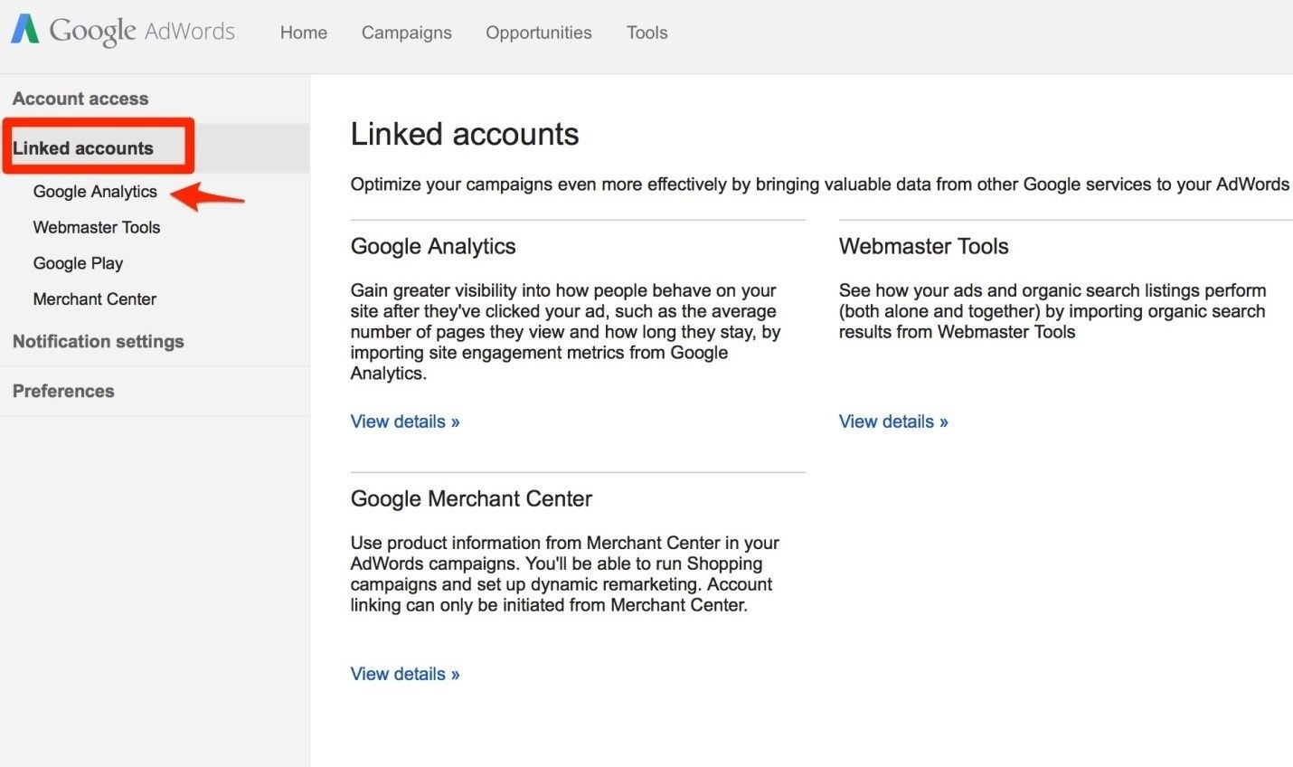Select Opportunities from the navigation bar

[538, 33]
